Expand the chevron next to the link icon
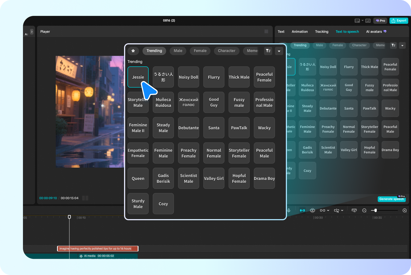The height and width of the screenshot is (275, 411). tap(328, 210)
